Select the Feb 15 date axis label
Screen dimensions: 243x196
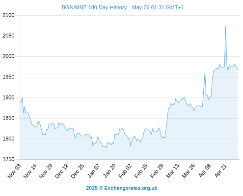click(141, 171)
